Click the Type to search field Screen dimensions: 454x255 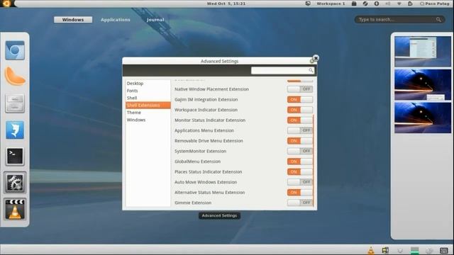click(x=399, y=19)
